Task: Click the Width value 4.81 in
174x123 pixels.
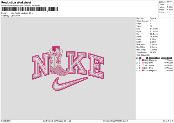Action: [x=170, y=10]
